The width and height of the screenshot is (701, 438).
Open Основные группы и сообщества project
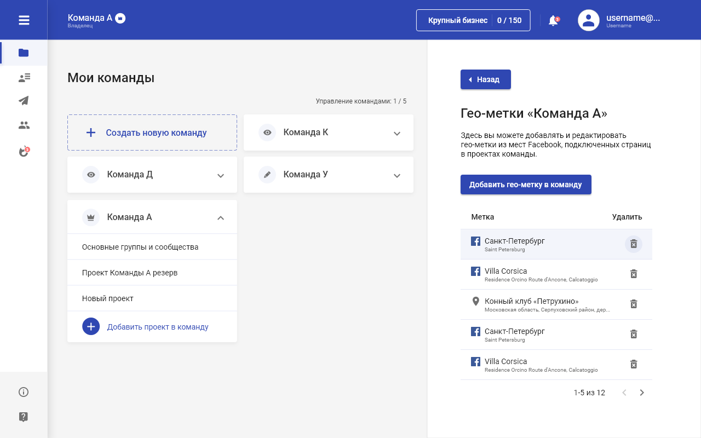click(x=152, y=247)
